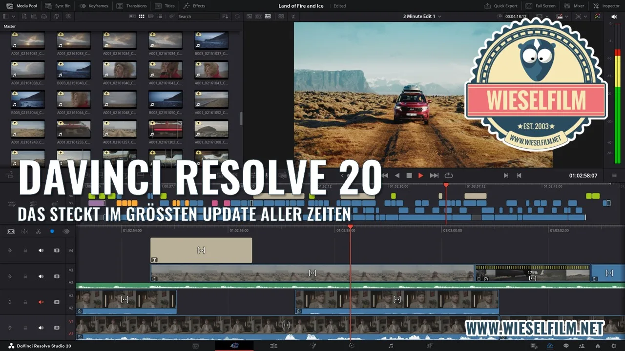
Task: Click the media pool vertical scrollbar
Action: pos(241,118)
